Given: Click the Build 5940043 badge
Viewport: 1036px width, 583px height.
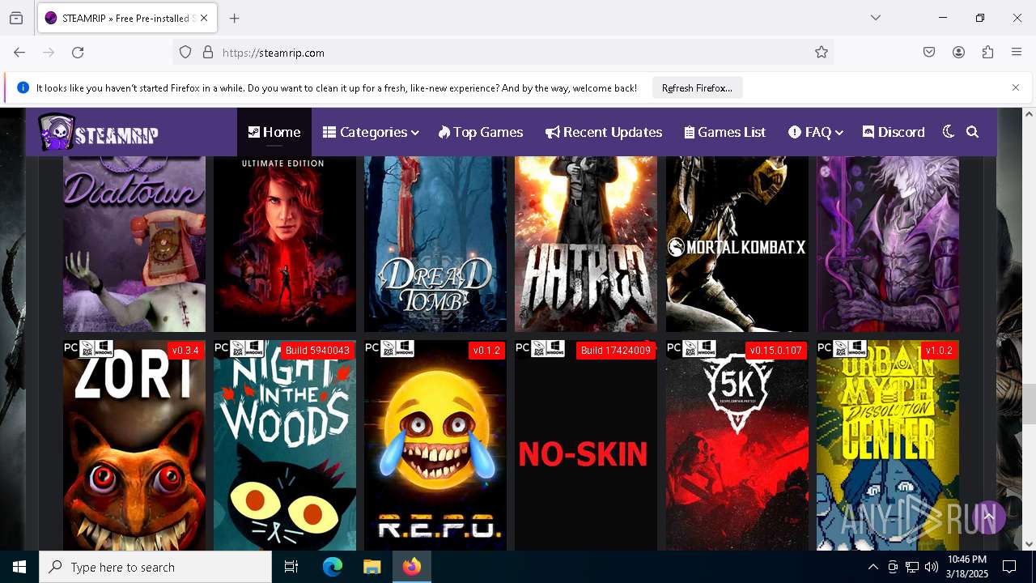Looking at the screenshot, I should click(x=317, y=351).
